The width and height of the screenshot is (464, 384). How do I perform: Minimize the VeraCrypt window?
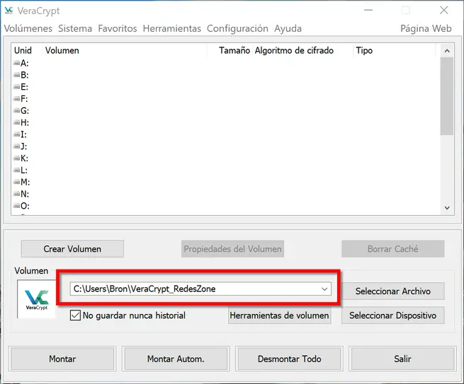[x=368, y=11]
